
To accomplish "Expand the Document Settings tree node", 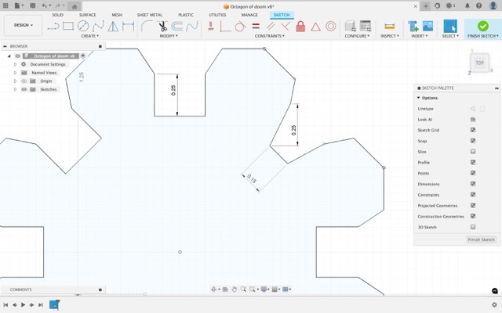I will click(15, 64).
